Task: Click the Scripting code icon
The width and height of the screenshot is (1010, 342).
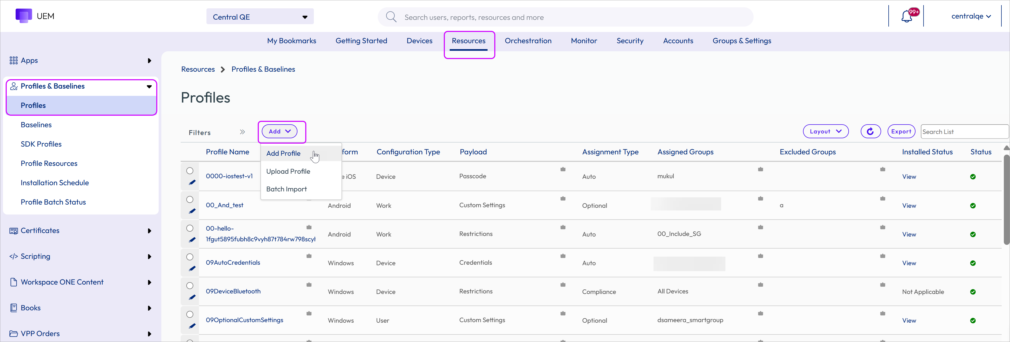Action: pyautogui.click(x=13, y=257)
